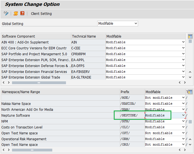
Task: Click the Namespace table vertical scrollbar thumb
Action: click(x=190, y=121)
